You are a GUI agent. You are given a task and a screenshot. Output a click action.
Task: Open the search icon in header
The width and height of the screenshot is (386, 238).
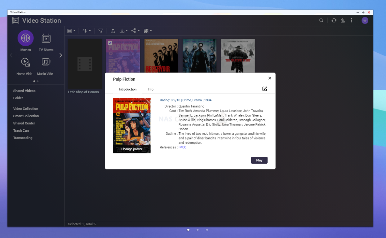pos(321,20)
